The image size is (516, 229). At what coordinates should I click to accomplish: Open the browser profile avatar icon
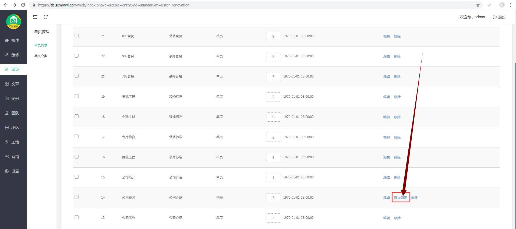(502, 5)
